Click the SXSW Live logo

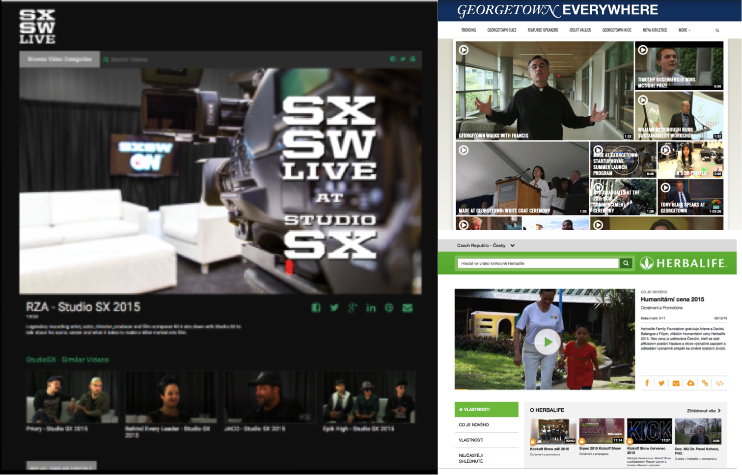(37, 26)
